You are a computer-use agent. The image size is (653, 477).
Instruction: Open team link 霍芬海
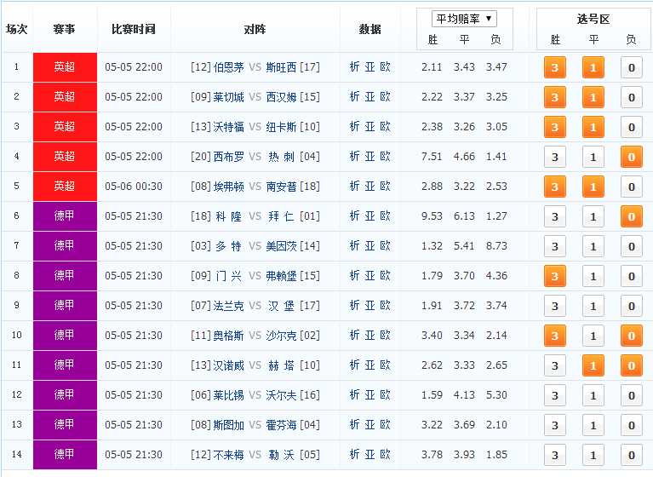tap(281, 424)
